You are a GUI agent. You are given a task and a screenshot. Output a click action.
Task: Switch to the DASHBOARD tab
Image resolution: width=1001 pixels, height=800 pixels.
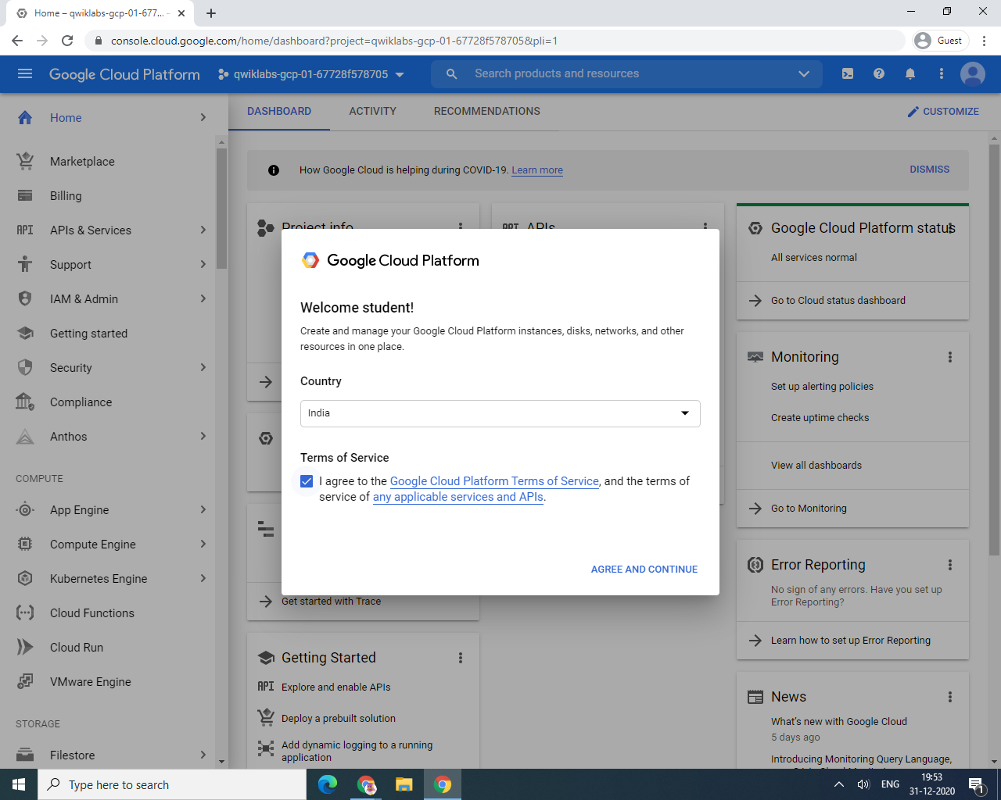279,112
